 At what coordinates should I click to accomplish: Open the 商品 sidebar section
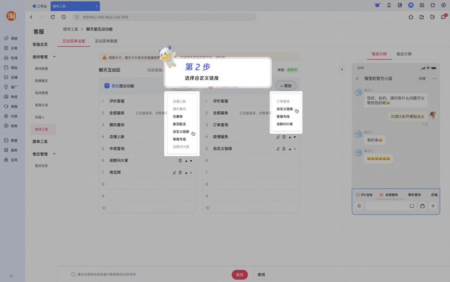point(11,67)
